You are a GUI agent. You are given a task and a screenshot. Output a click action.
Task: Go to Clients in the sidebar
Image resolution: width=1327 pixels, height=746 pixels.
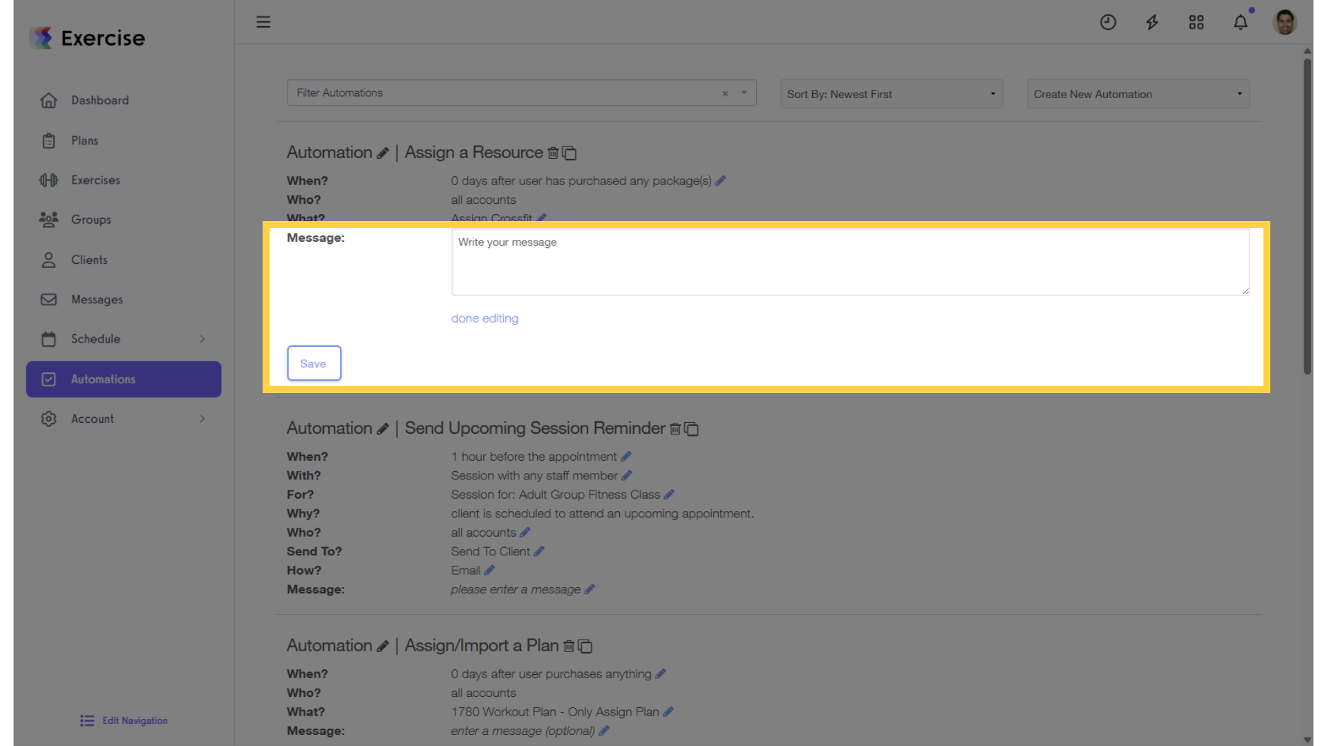[89, 260]
